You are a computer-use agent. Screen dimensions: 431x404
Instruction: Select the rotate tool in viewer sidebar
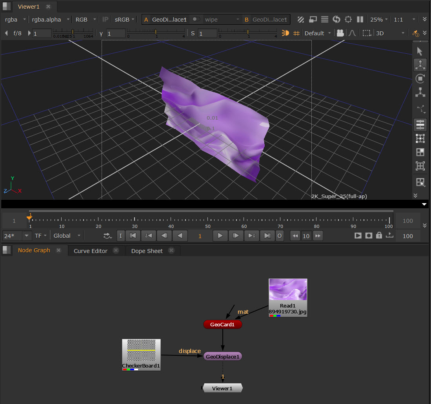pyautogui.click(x=420, y=78)
